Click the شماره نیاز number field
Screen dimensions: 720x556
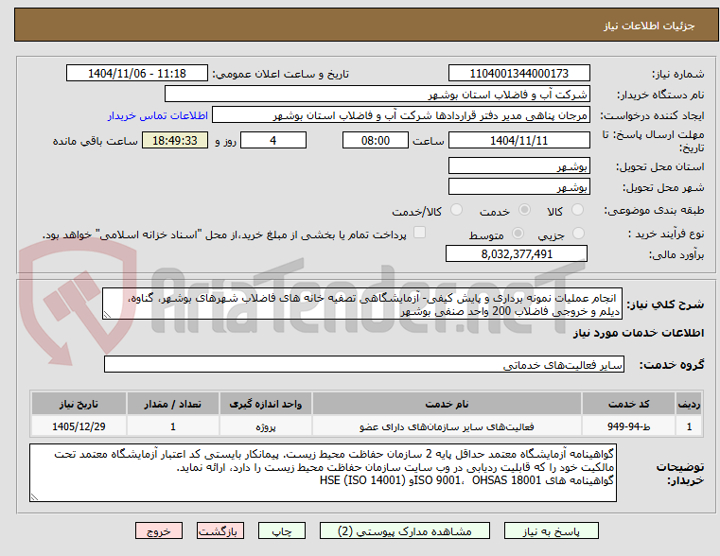pos(518,74)
